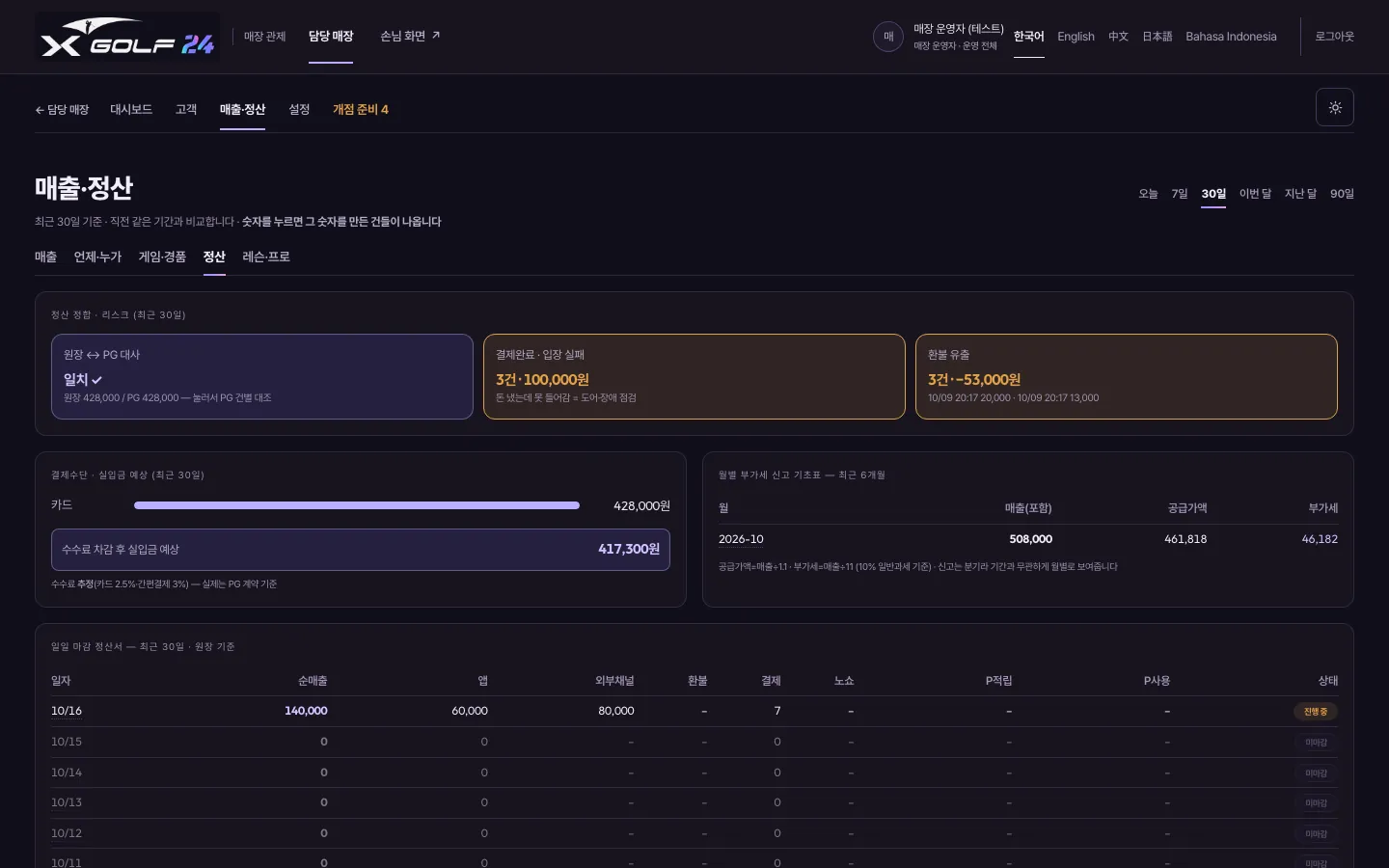Open the 10/16 daily settlement date
1389x868 pixels.
pos(67,711)
